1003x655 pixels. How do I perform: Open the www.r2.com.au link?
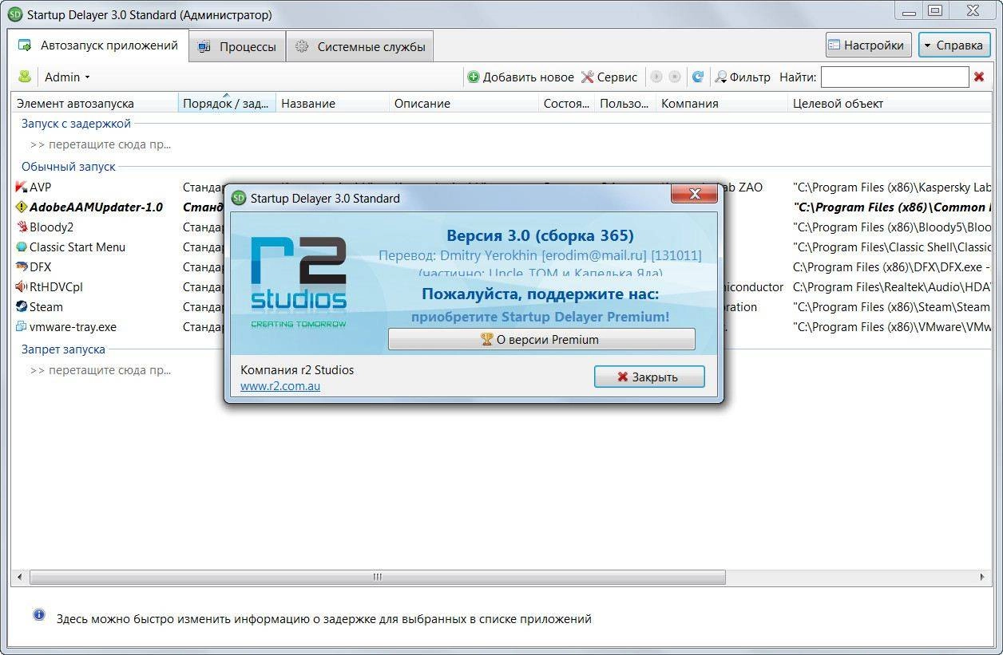click(280, 386)
